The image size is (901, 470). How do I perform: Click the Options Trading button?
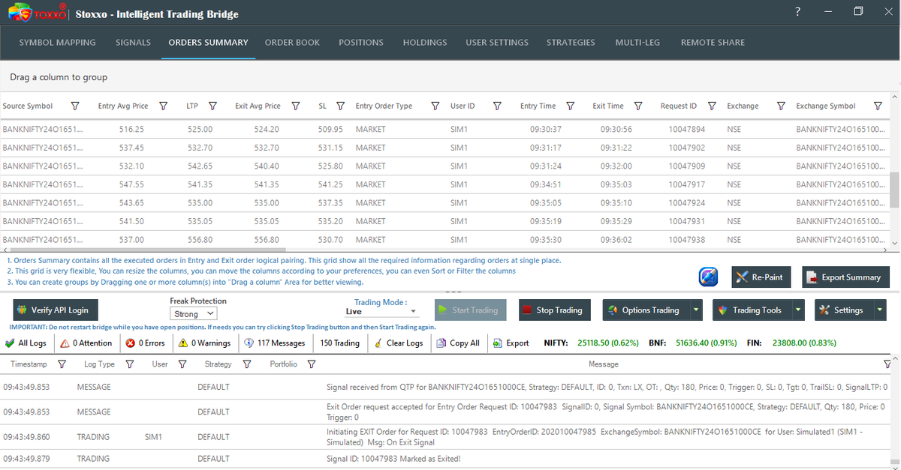(x=646, y=310)
